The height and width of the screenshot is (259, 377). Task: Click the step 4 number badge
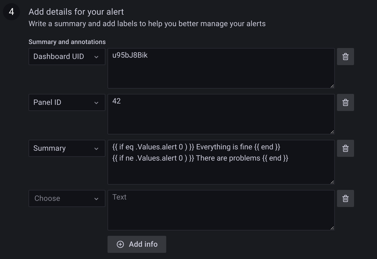coord(11,12)
